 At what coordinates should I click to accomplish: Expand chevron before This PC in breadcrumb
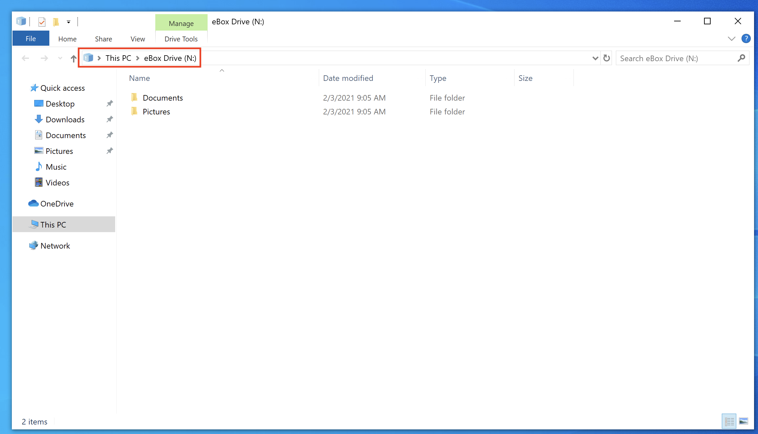[x=99, y=58]
